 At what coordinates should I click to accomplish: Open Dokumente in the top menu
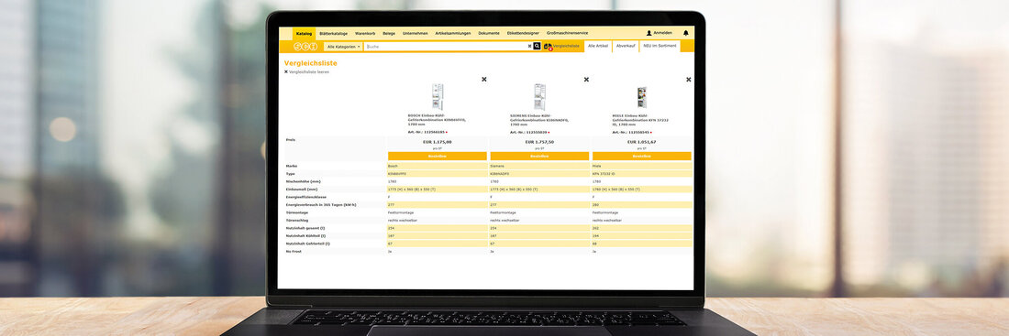[488, 33]
